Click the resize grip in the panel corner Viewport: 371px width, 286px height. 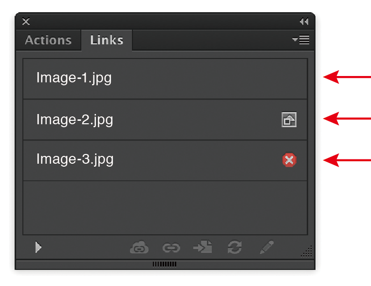[x=307, y=251]
